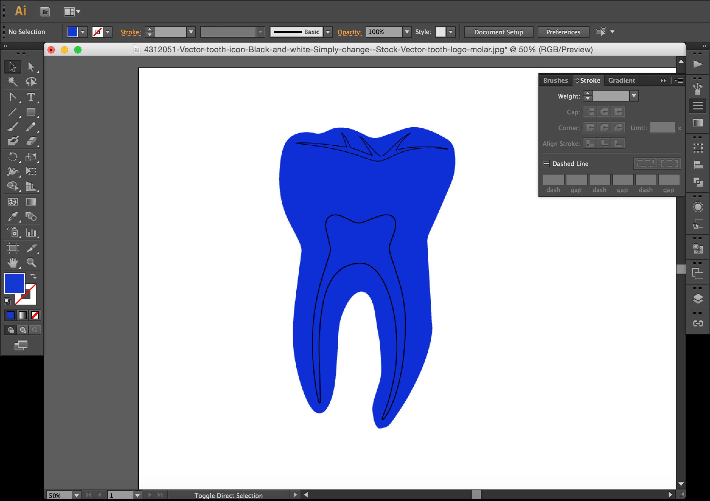Open the Layers panel icon in dock
The image size is (710, 501).
tap(698, 299)
